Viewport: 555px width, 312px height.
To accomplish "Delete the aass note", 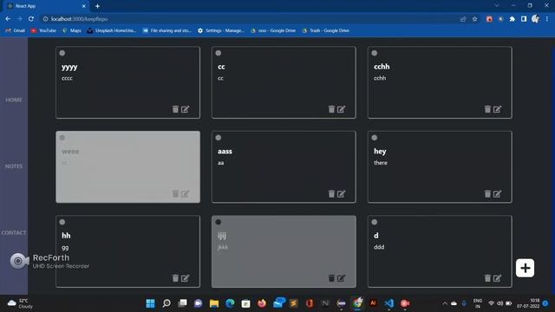I will pos(331,193).
